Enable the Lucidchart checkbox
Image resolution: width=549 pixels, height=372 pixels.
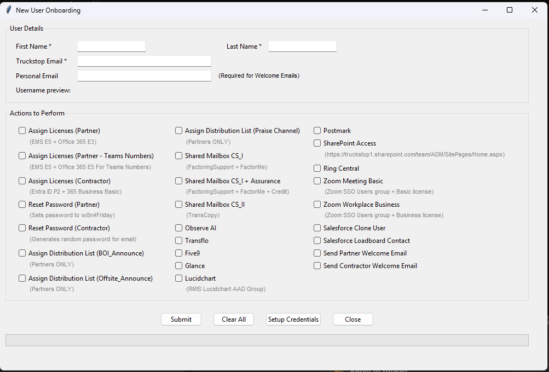click(178, 278)
